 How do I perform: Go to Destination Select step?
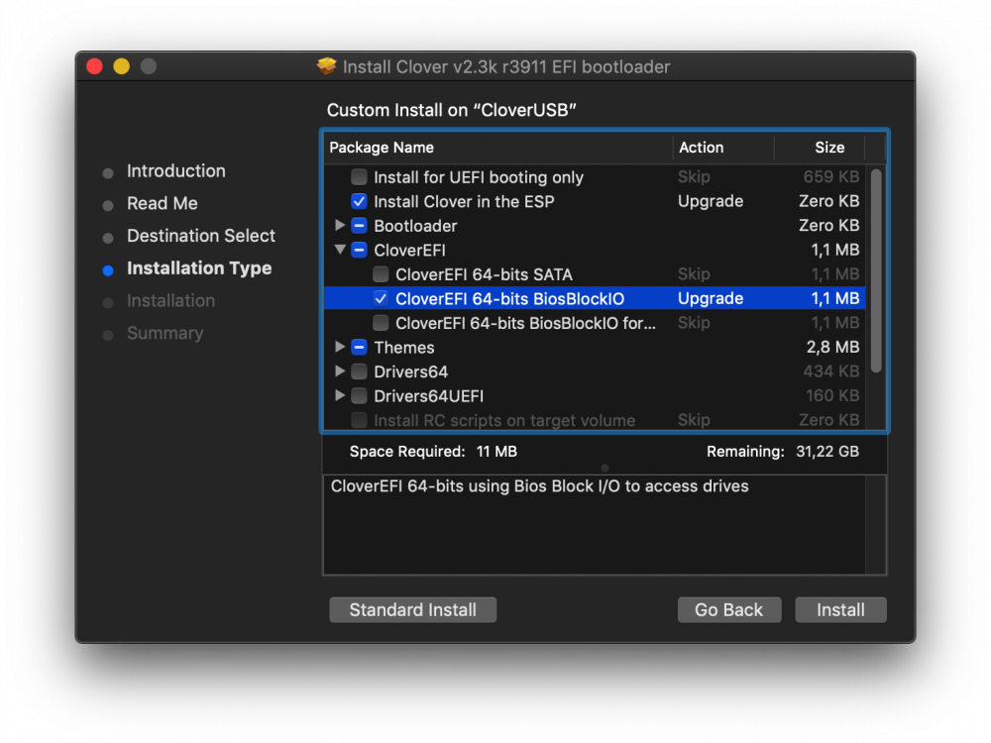[x=201, y=236]
